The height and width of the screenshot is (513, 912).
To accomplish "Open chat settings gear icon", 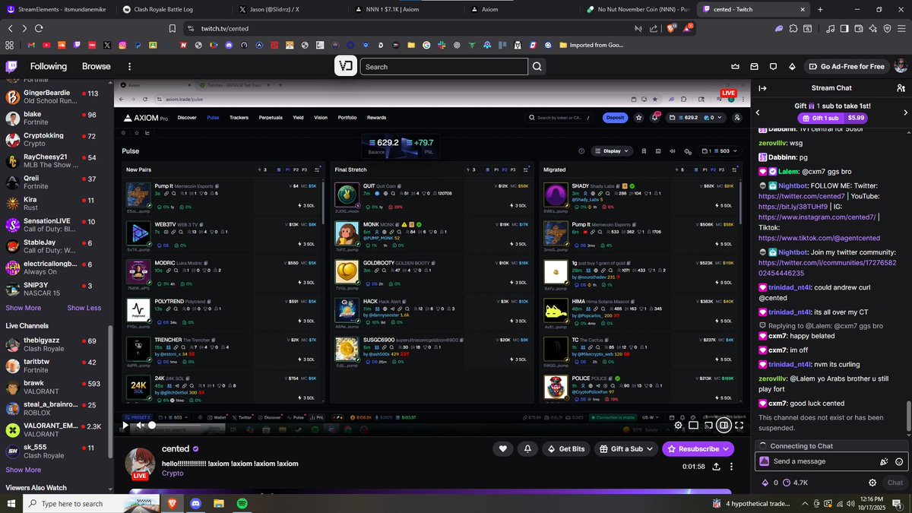I will point(872,483).
